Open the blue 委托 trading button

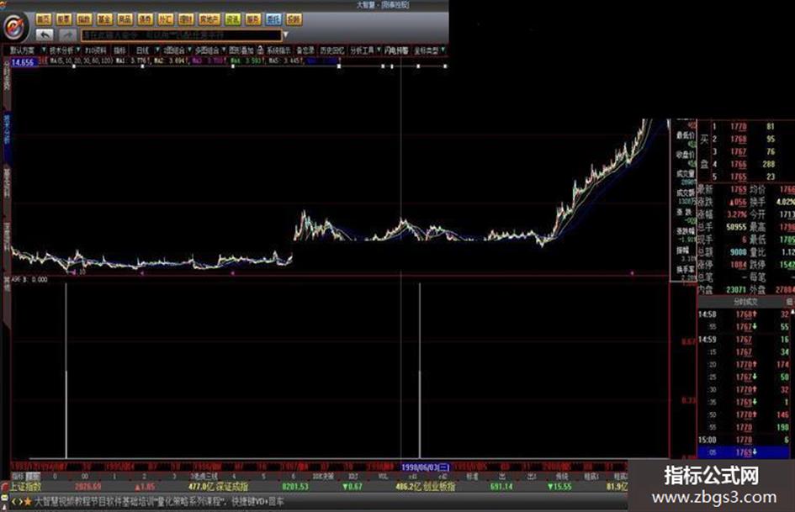pos(273,19)
